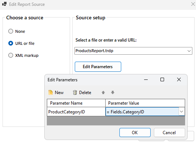
Task: Open the Parameter Value dropdown arrow
Action: tap(181, 112)
